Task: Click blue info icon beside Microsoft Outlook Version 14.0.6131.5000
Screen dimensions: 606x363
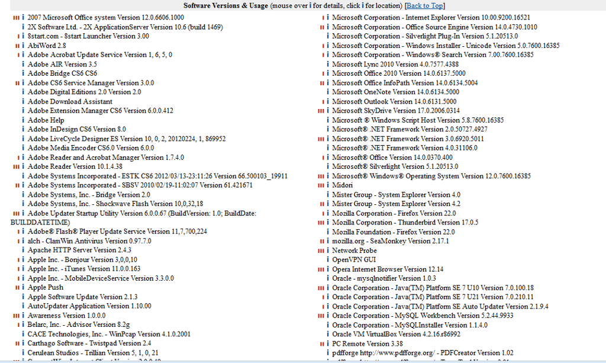Action: tap(328, 101)
